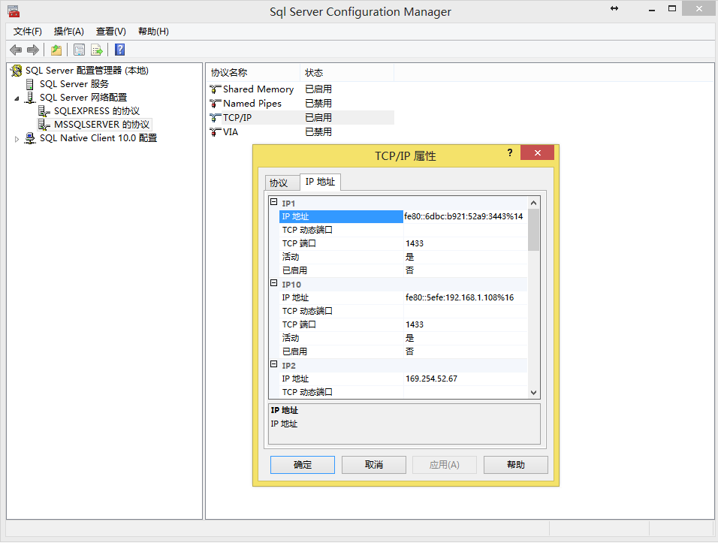This screenshot has height=543, width=718.
Task: Select the Named Pipes protocol icon
Action: (216, 104)
